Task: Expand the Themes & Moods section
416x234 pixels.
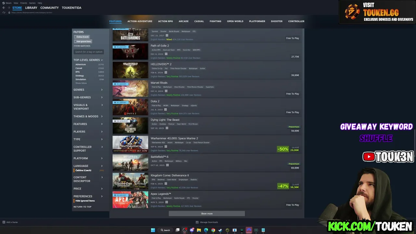Action: pos(88,116)
